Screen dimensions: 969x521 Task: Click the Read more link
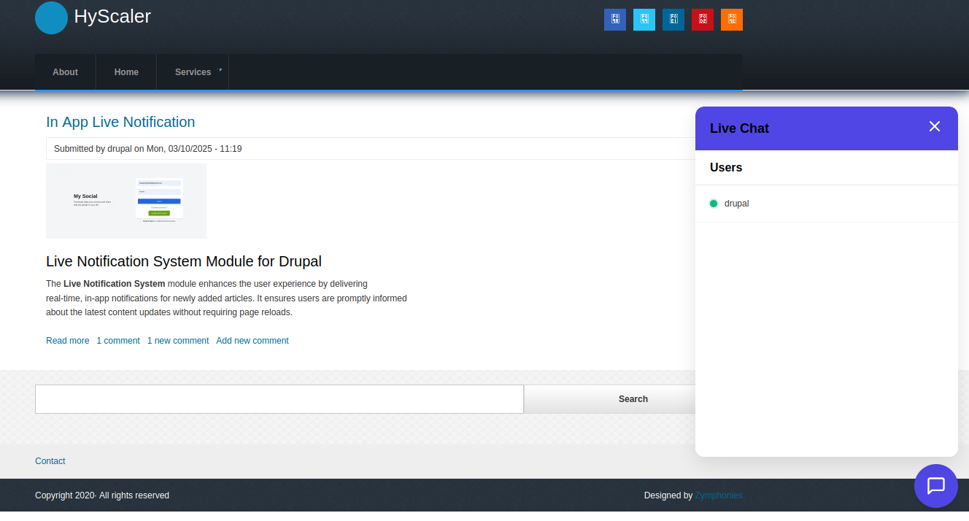[67, 340]
